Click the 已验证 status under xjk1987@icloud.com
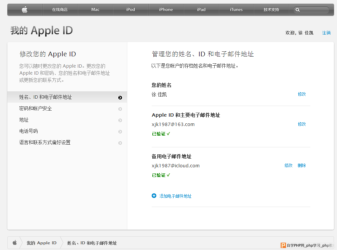Viewport: 337px width, 250px height. pyautogui.click(x=161, y=175)
